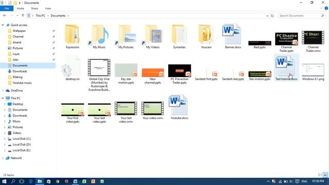Launch Microsoft Edge from the taskbar
Screen dimensions: 329x185
(31, 181)
